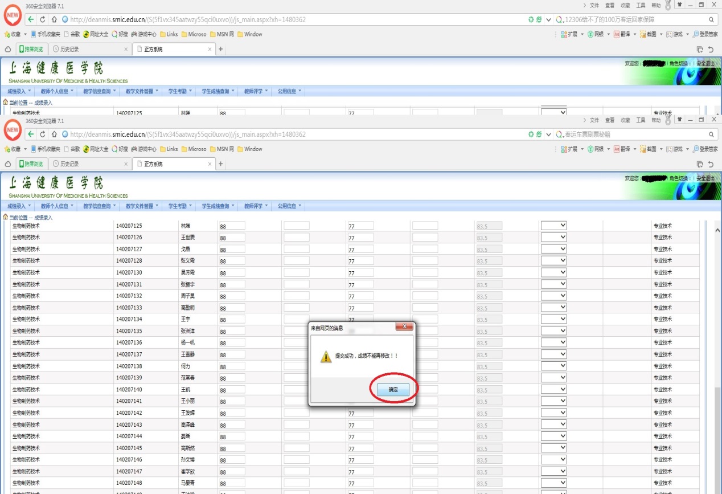Restore closed tab using undo arrow in front window

click(711, 164)
